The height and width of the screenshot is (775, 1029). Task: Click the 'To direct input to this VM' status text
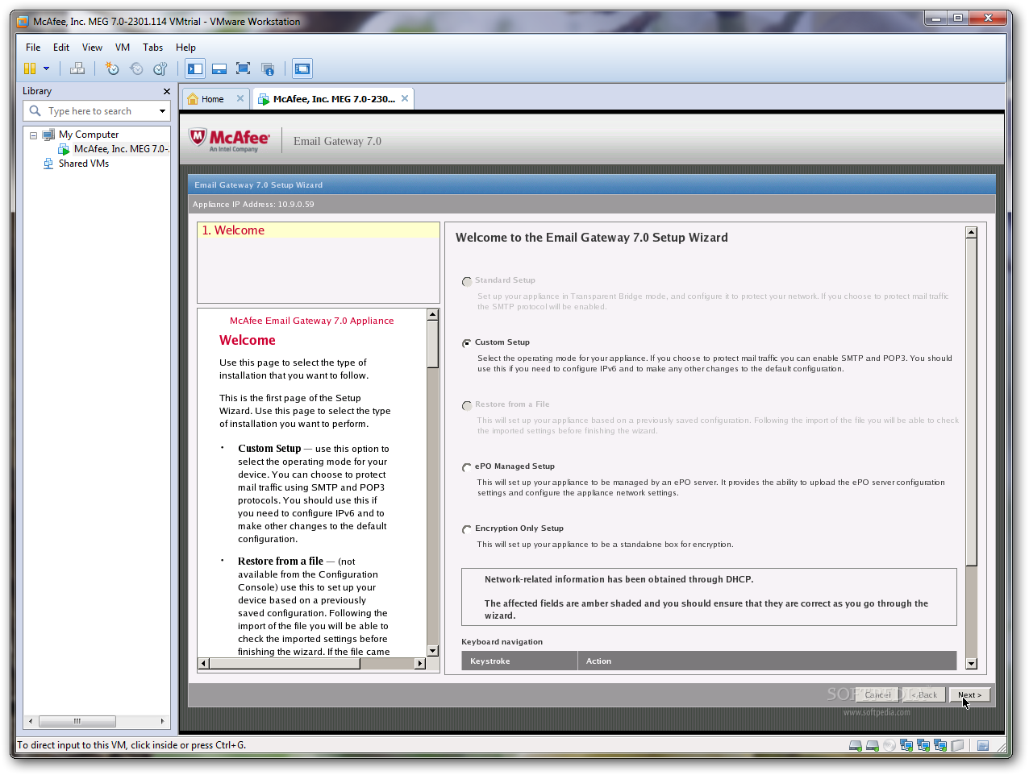(131, 745)
